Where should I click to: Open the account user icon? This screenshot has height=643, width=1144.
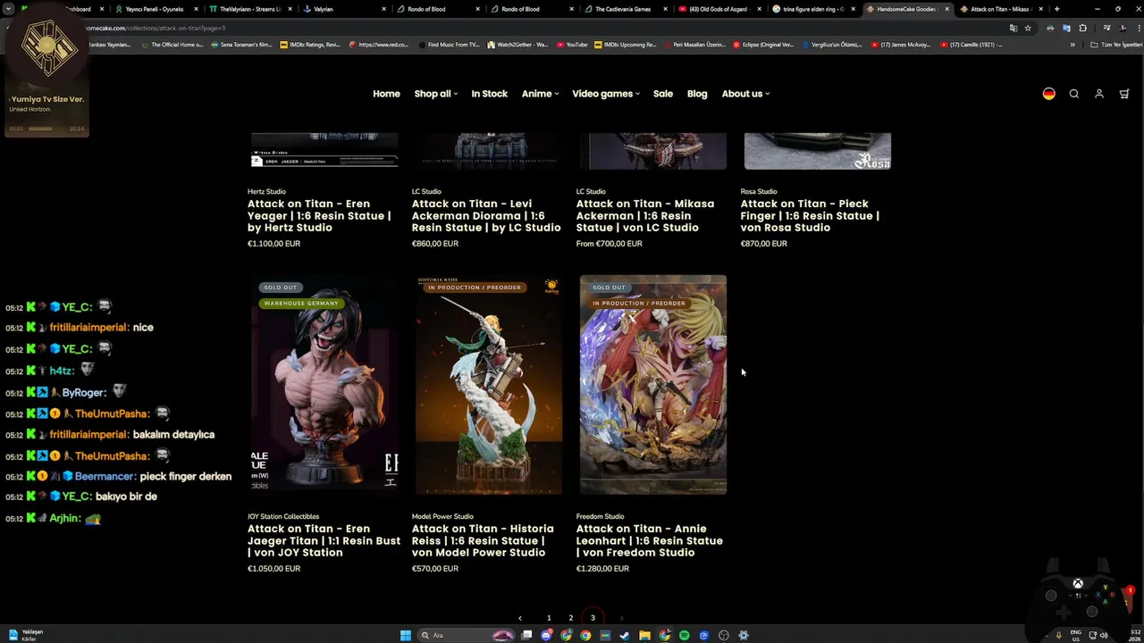pyautogui.click(x=1099, y=94)
